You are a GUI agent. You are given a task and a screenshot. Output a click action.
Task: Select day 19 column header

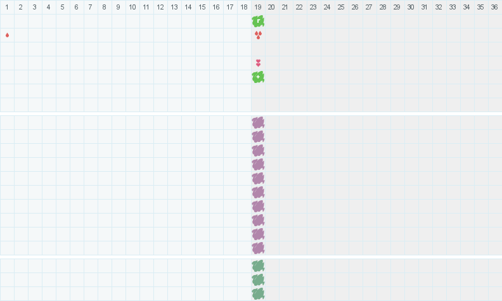[x=258, y=7]
